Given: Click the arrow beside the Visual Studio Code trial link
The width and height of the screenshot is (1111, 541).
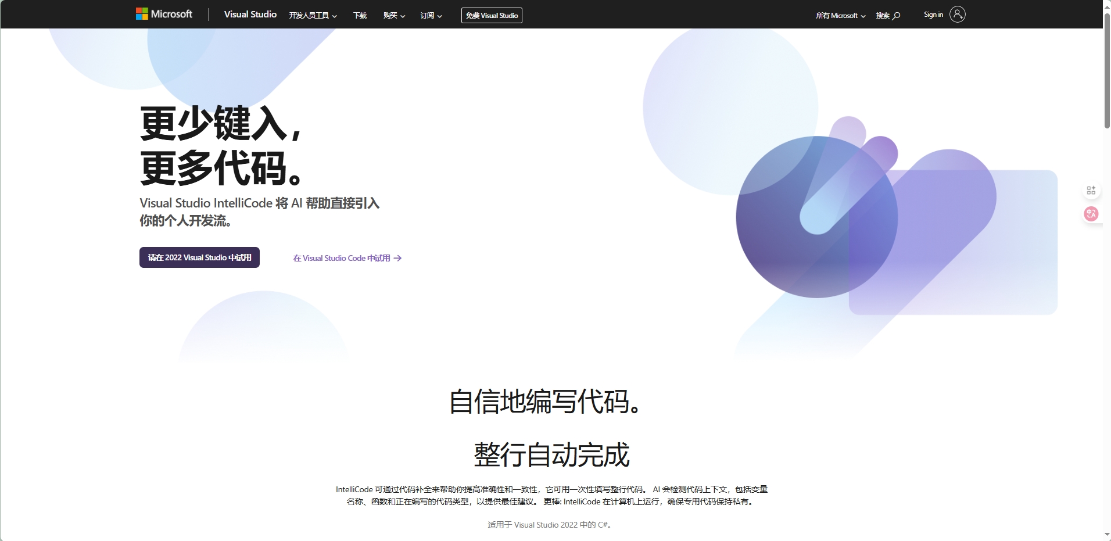Looking at the screenshot, I should click(x=397, y=258).
